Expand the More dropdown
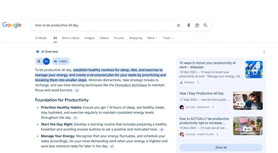Viewport: 278px width, 153px height. [152, 38]
